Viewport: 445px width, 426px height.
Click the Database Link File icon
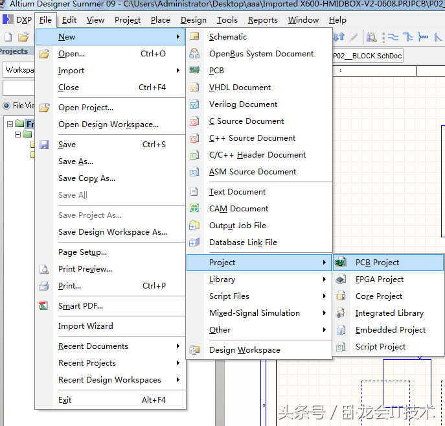194,242
